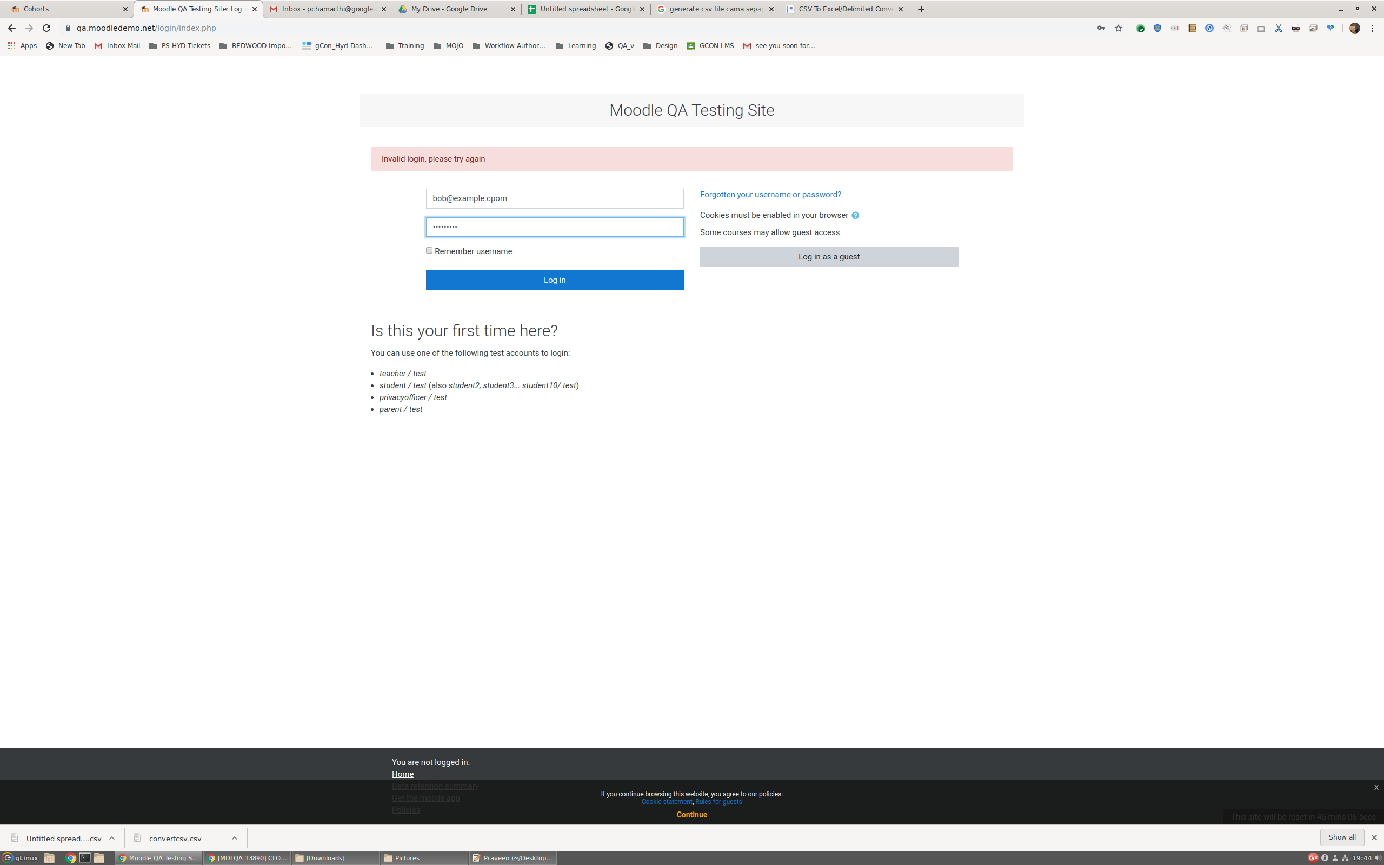The image size is (1384, 865).
Task: Open the PS-HYD Tickets bookmark folder
Action: pos(179,46)
